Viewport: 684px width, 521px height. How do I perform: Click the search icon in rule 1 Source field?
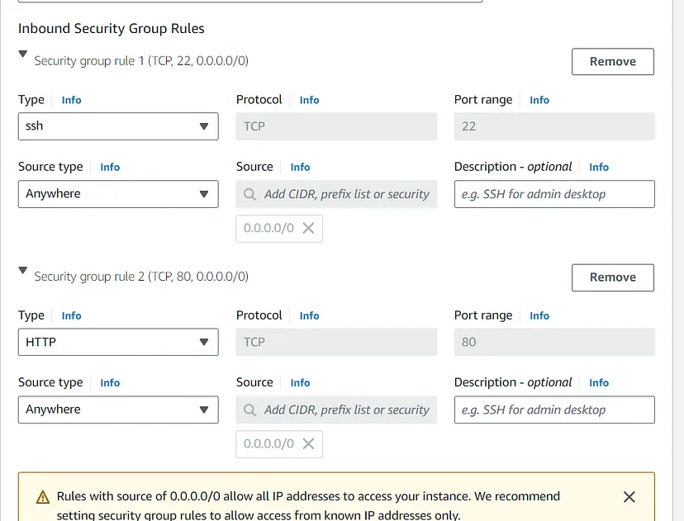(250, 195)
